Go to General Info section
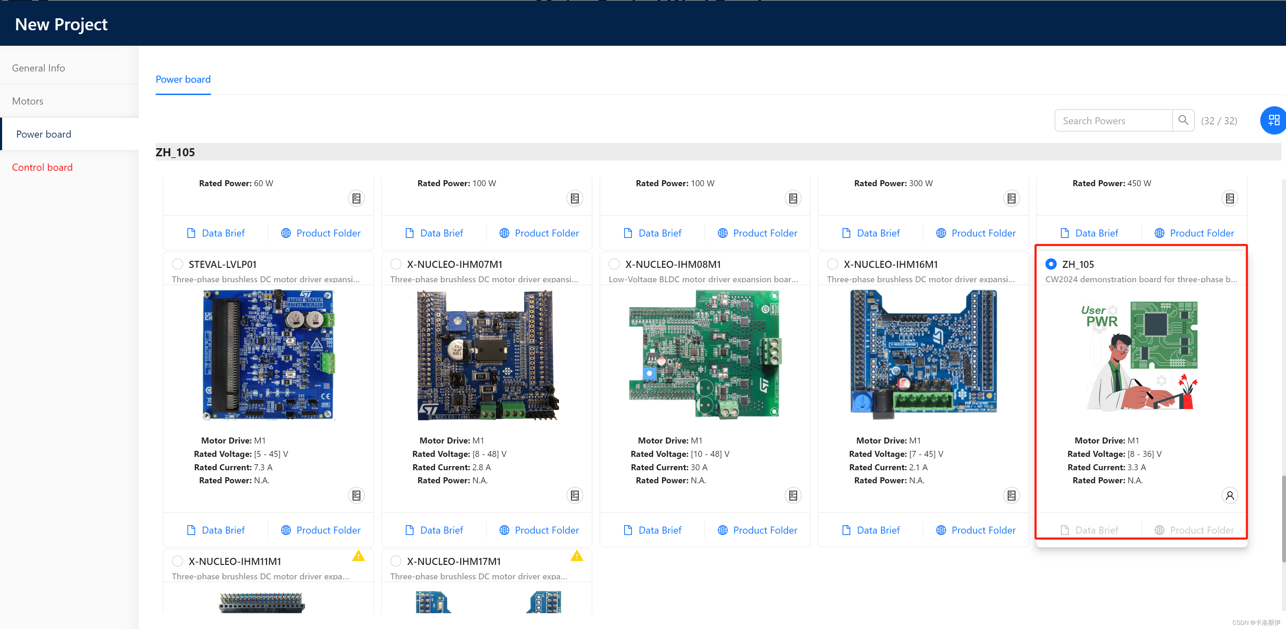The width and height of the screenshot is (1286, 629). point(38,68)
